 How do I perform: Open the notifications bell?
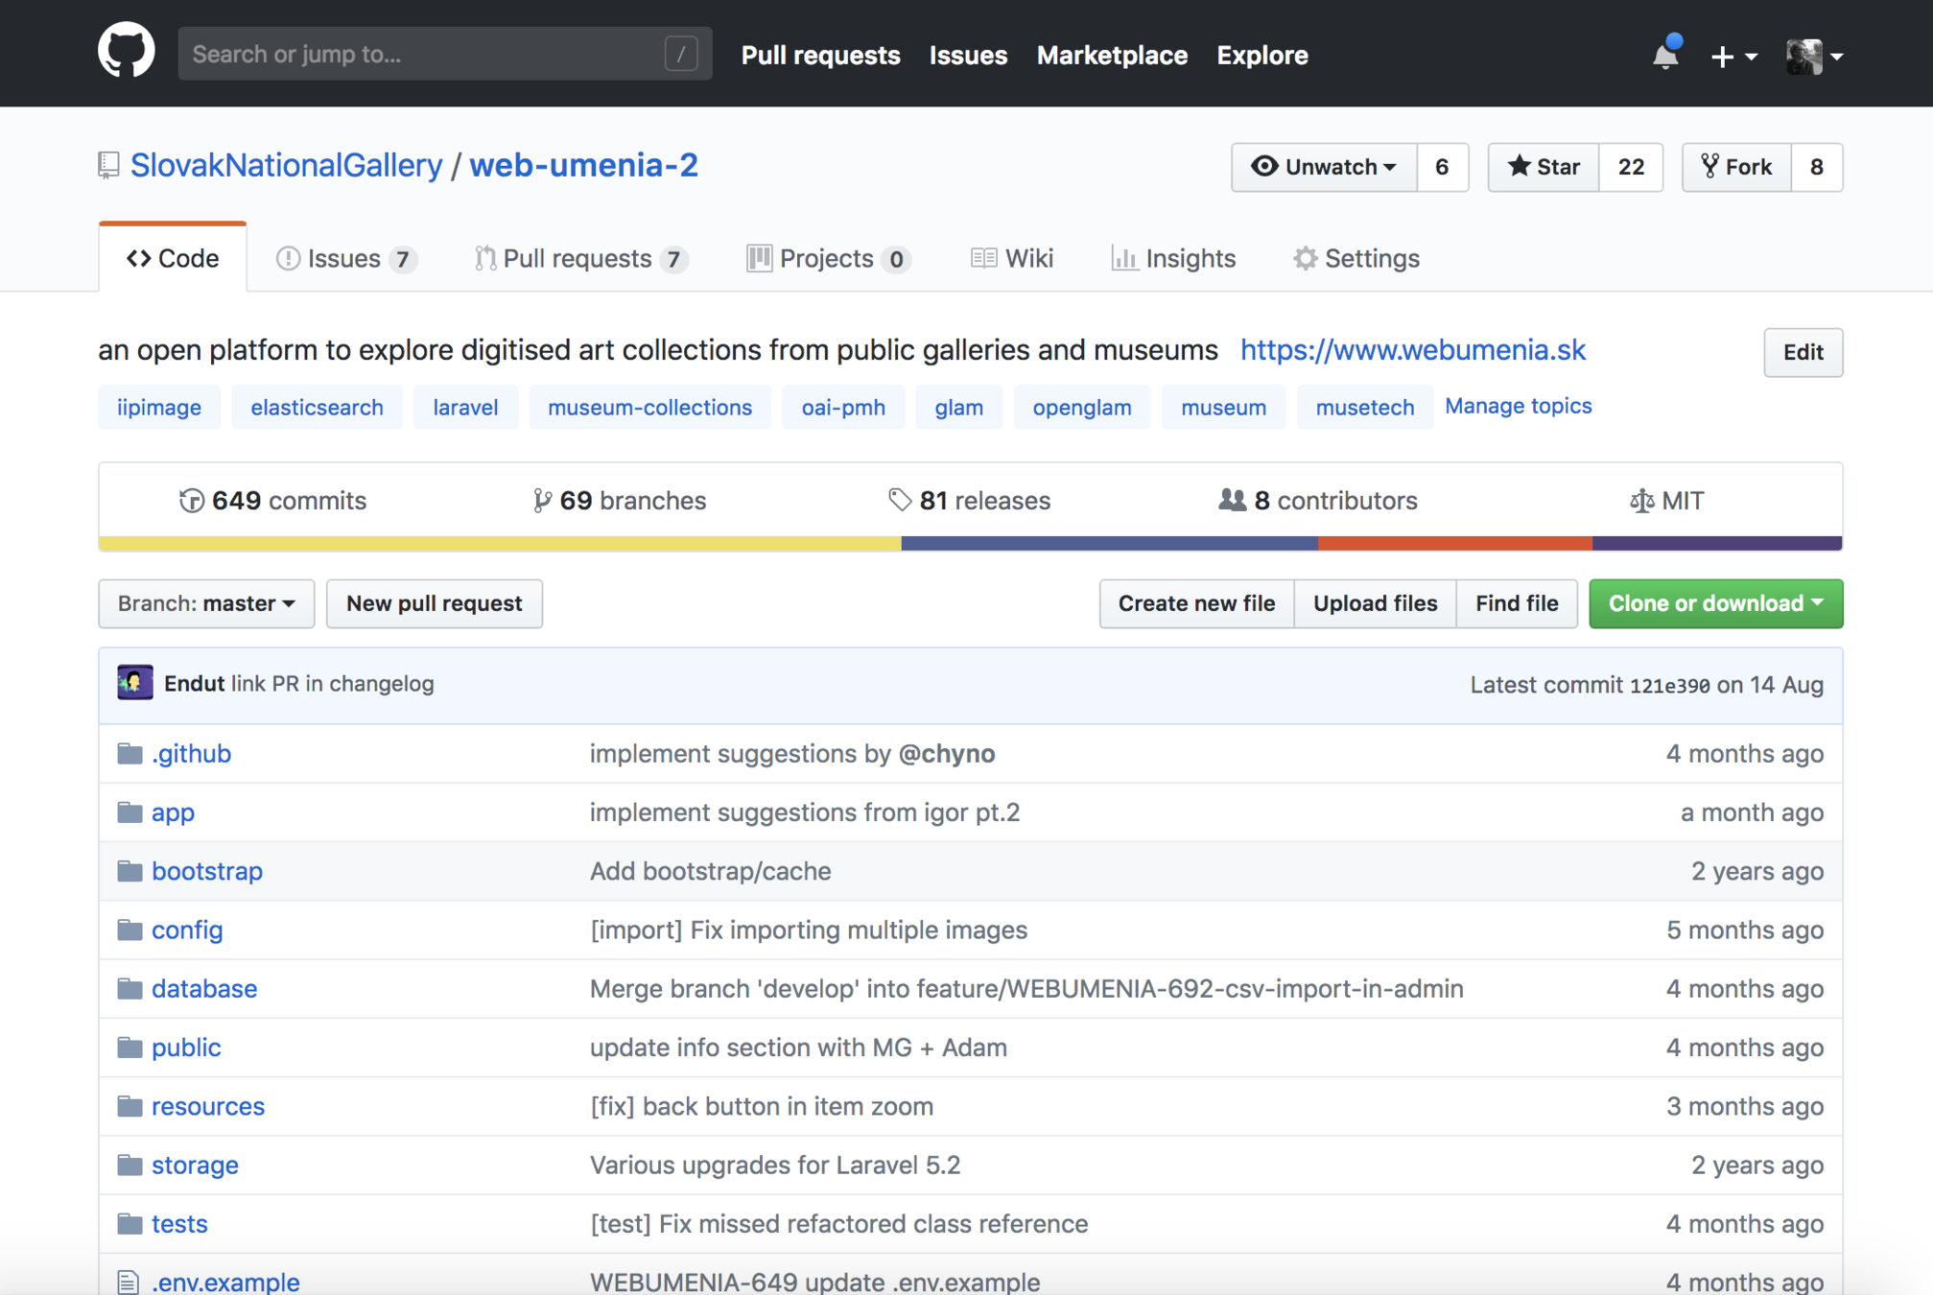click(1665, 56)
